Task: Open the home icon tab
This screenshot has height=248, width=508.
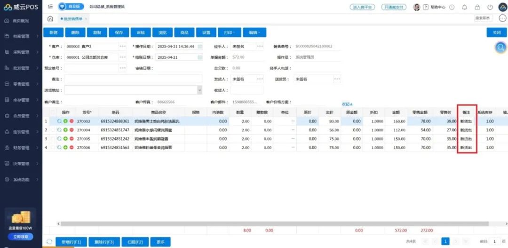Action: [50, 19]
